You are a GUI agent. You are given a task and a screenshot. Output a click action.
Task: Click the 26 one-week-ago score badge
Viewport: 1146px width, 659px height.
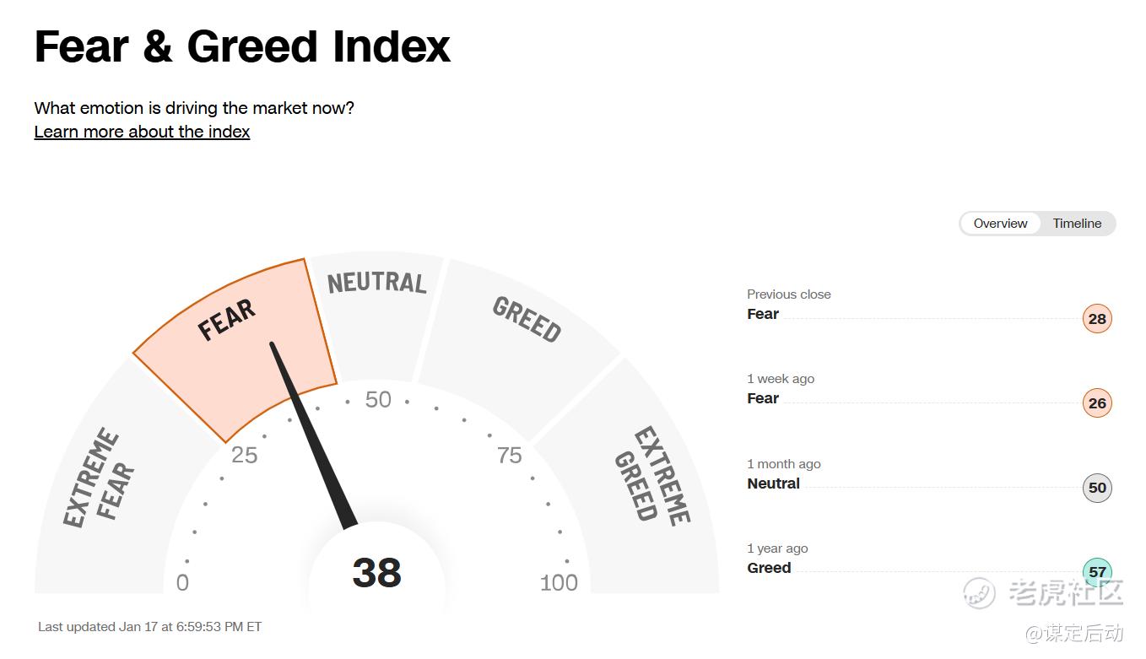1096,403
